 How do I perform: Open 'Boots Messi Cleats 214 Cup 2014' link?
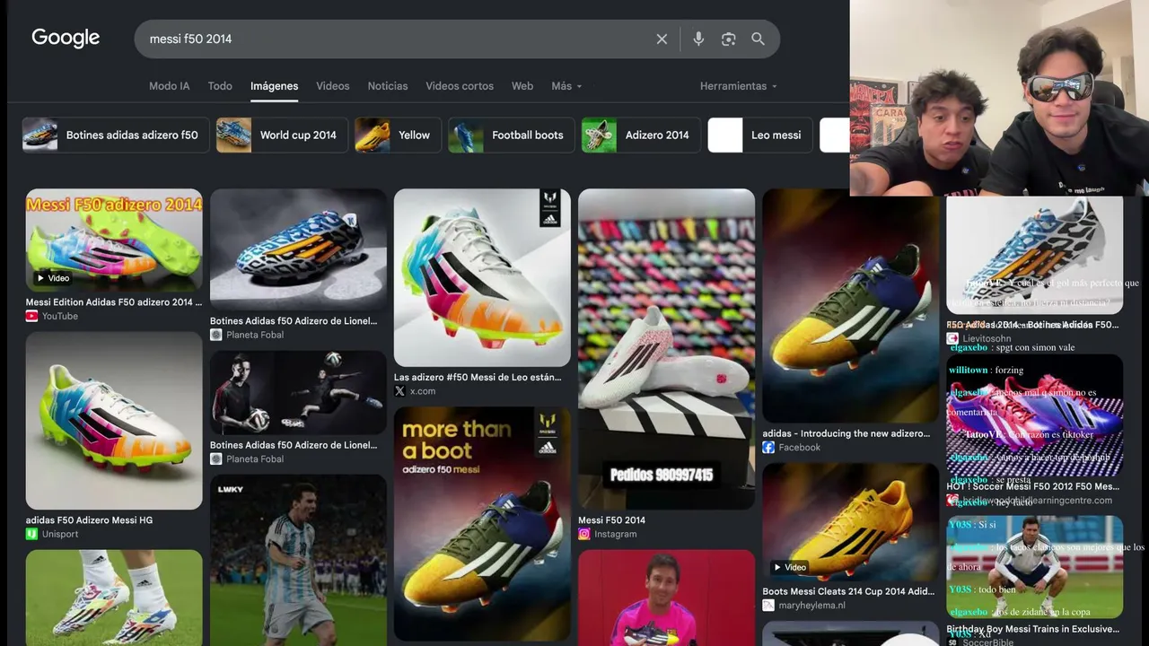click(x=848, y=591)
